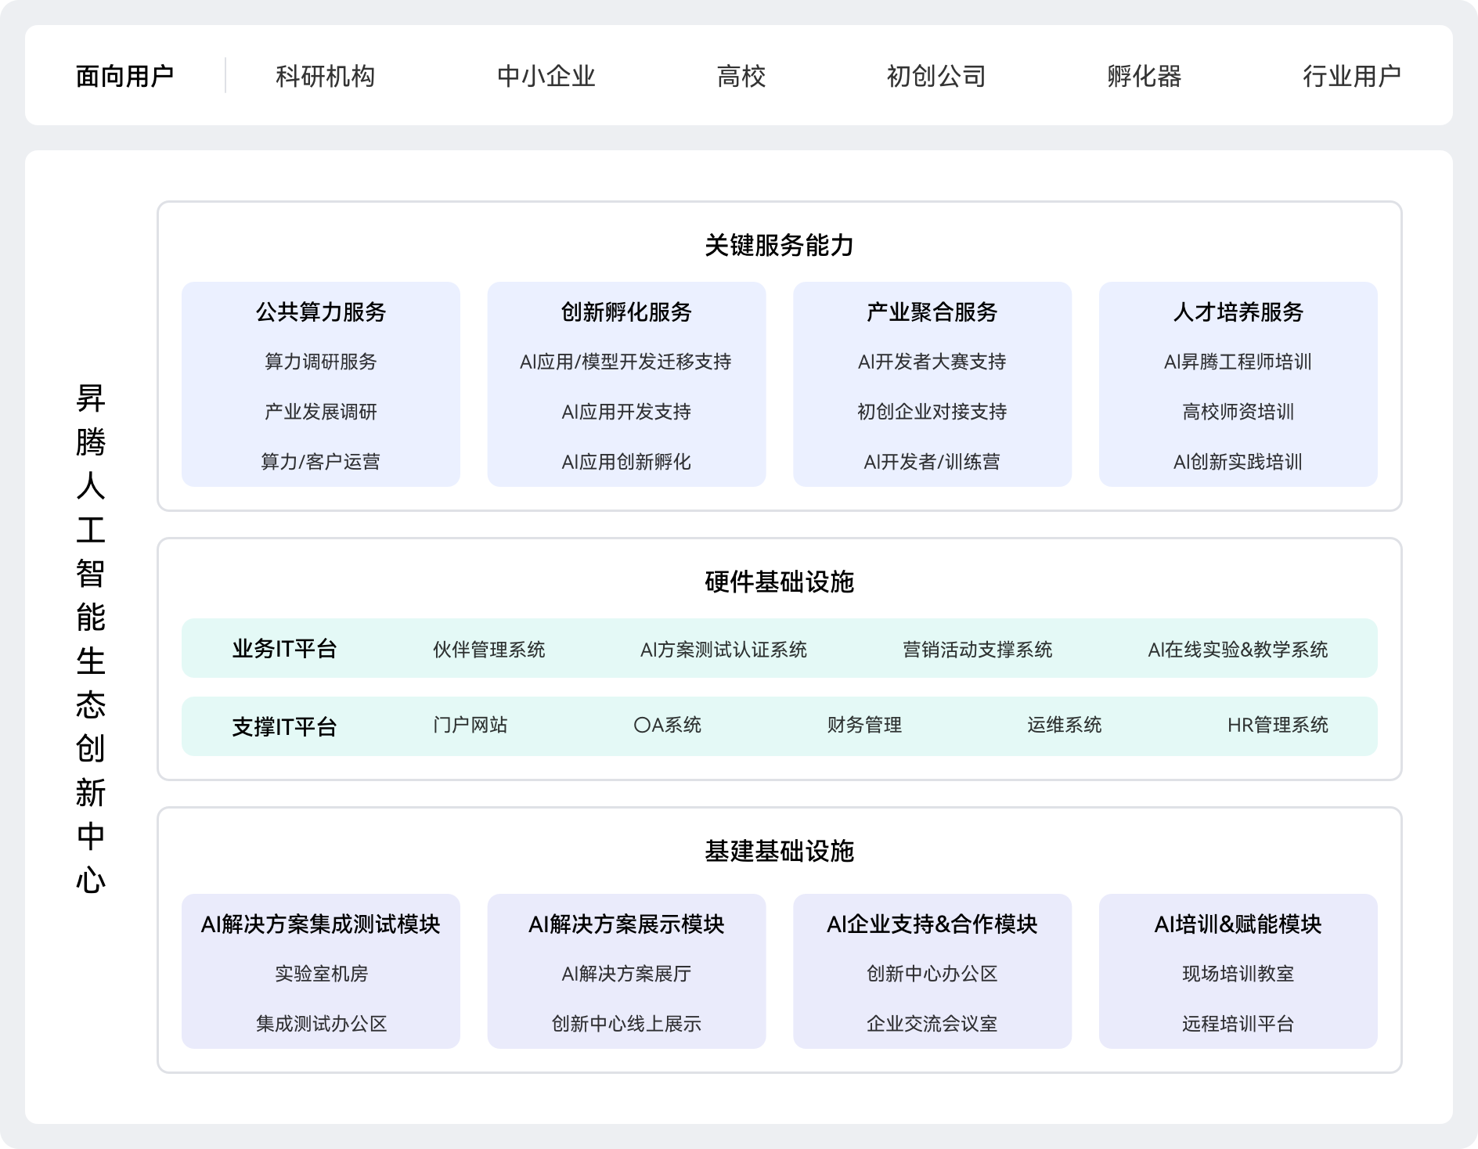Click 财务管理 item
1478x1149 pixels.
865,725
